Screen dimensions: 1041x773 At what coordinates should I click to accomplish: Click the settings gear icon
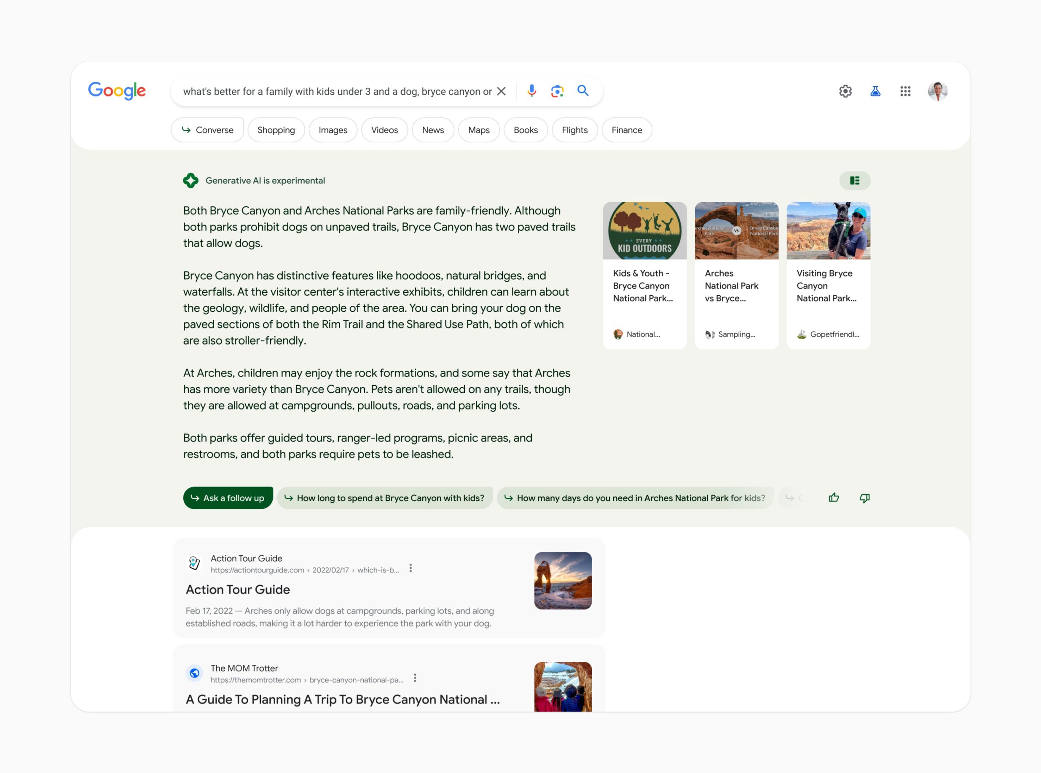tap(845, 91)
